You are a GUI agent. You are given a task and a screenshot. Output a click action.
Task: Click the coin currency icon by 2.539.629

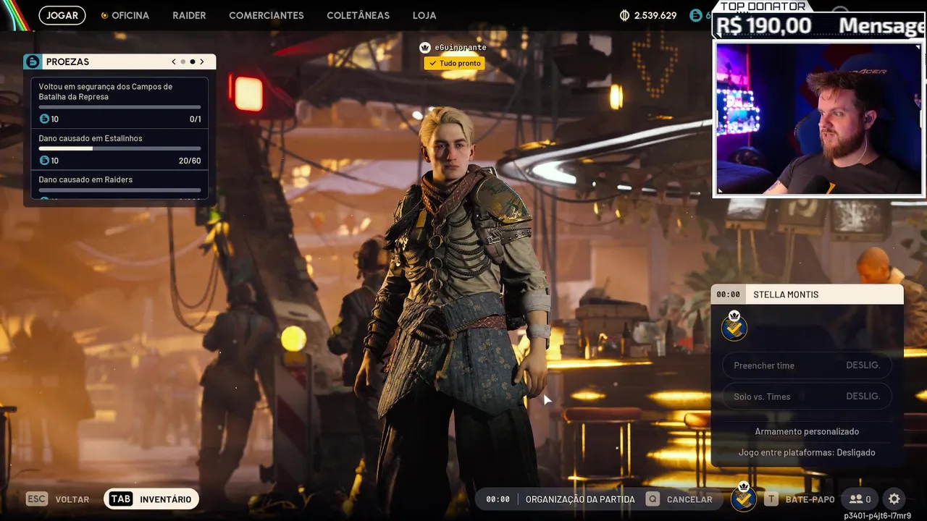click(x=625, y=15)
